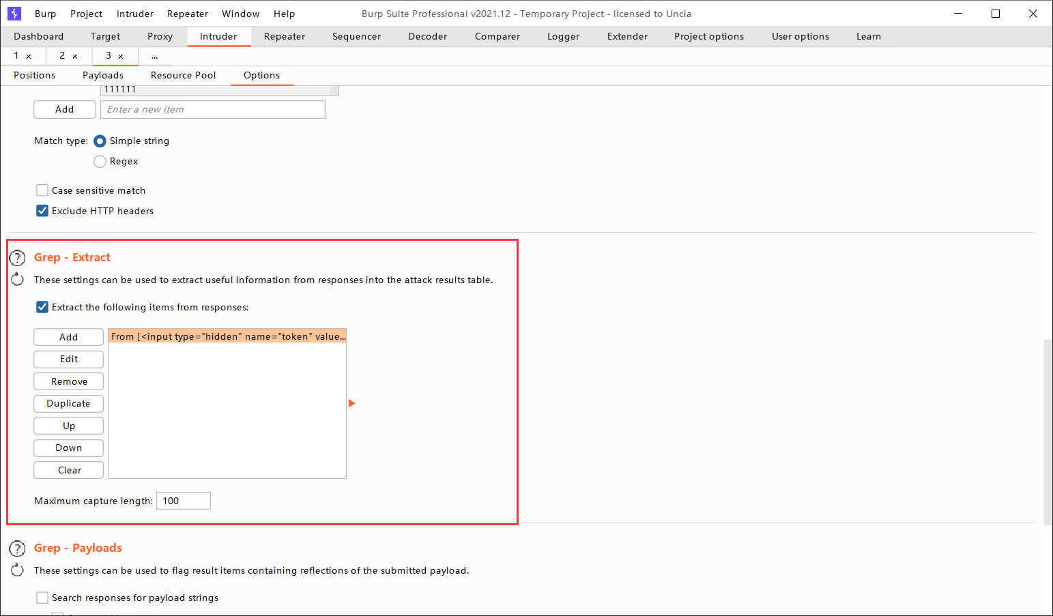Open a new Intruder tab via ellipsis
1053x616 pixels.
click(155, 56)
